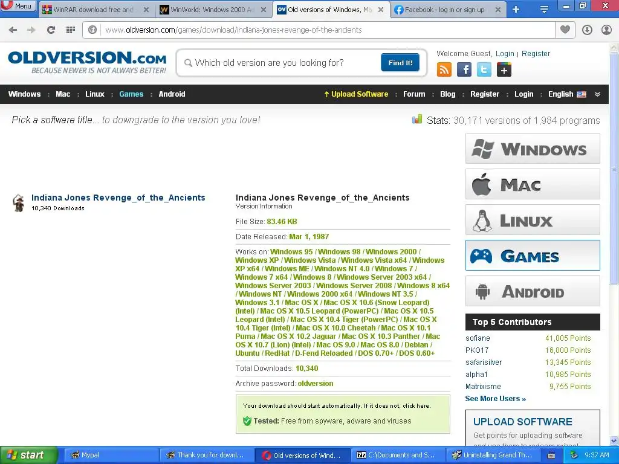
Task: Open Indiana Jones Revenge_of_the_Ancients title link
Action: pyautogui.click(x=118, y=198)
